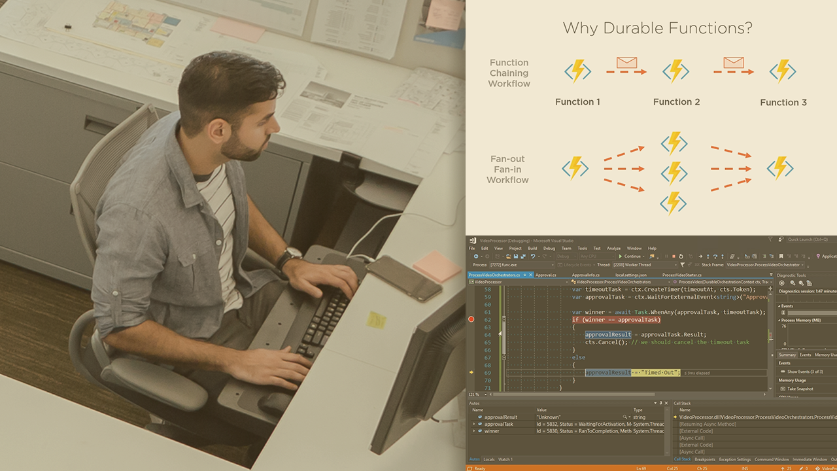Screen dimensions: 837x471
Task: Click the visualizer magnifier for approvalResult value
Action: pyautogui.click(x=624, y=417)
